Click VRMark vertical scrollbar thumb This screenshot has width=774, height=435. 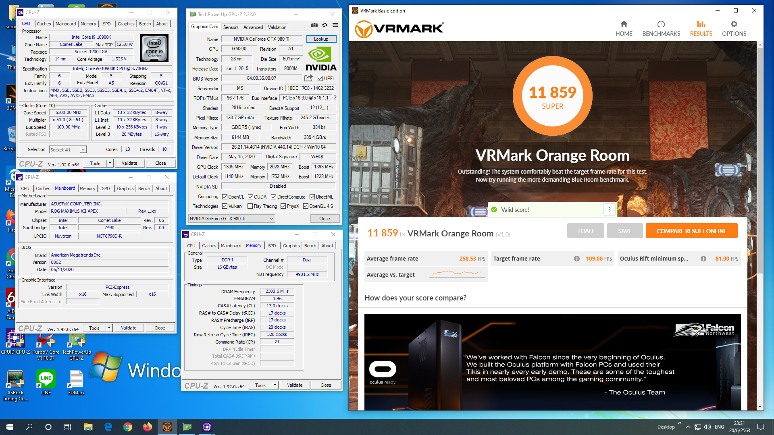pos(760,161)
